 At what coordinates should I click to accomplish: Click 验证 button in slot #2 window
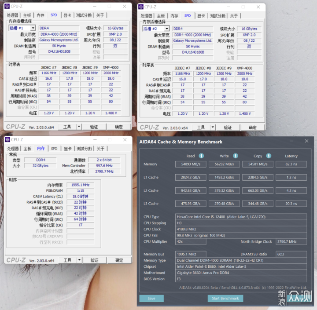click(228, 127)
